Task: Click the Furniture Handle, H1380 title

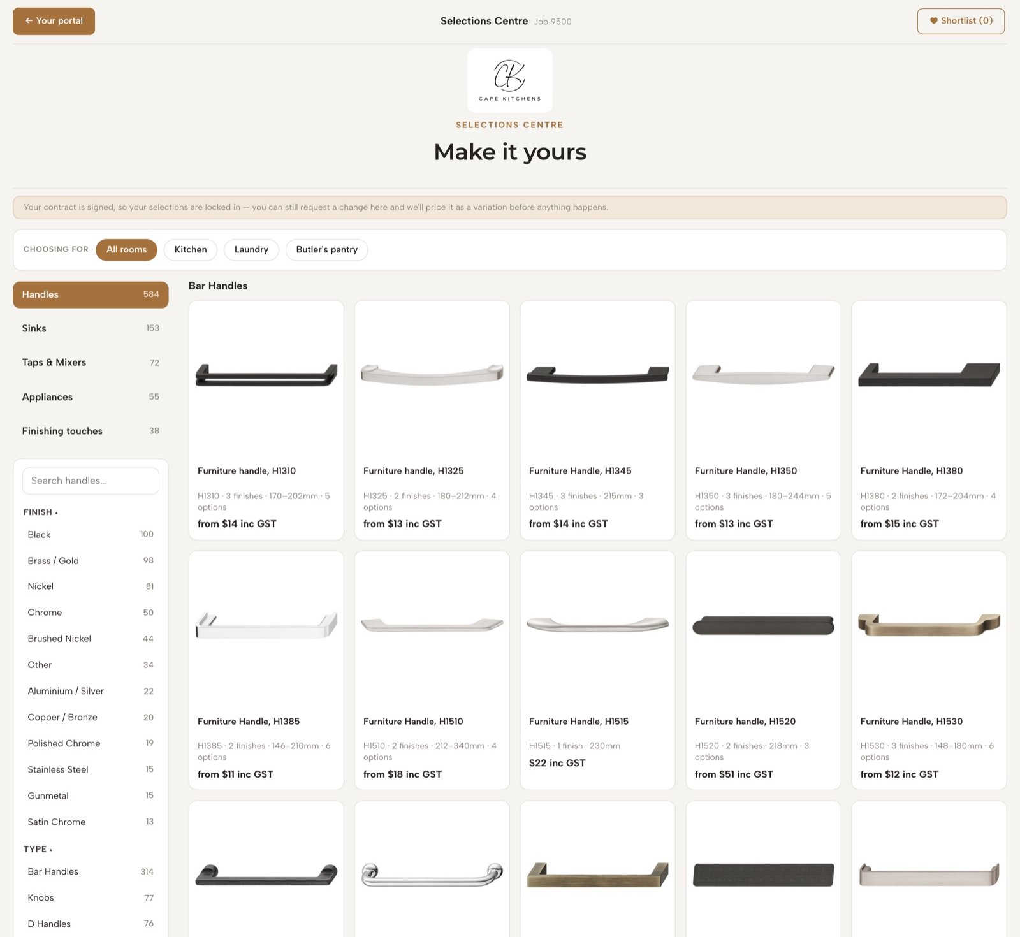Action: [x=912, y=471]
